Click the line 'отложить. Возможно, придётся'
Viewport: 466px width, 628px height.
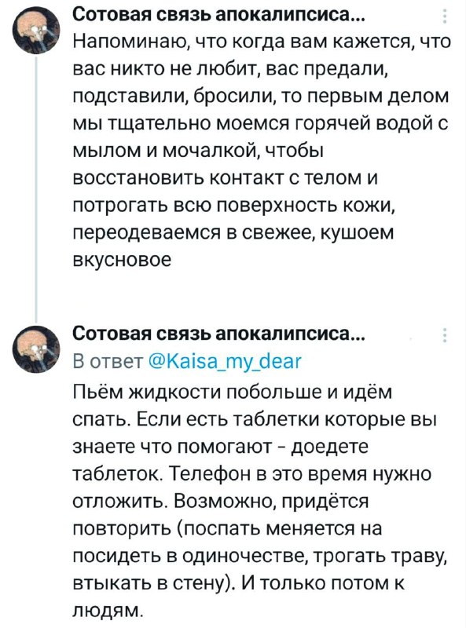point(221,502)
